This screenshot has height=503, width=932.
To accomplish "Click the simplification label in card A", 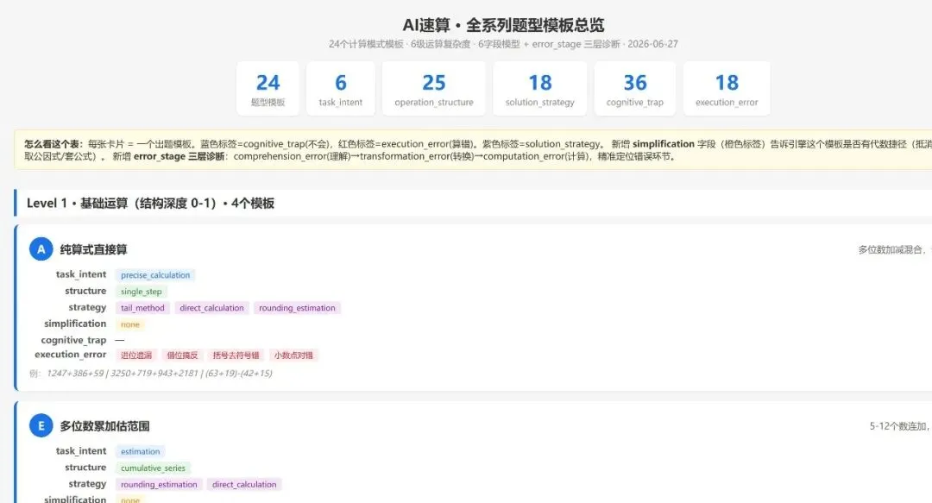I will [75, 324].
